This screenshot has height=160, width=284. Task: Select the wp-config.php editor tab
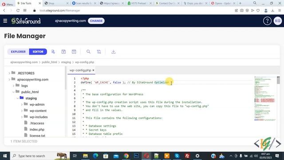pos(80,70)
